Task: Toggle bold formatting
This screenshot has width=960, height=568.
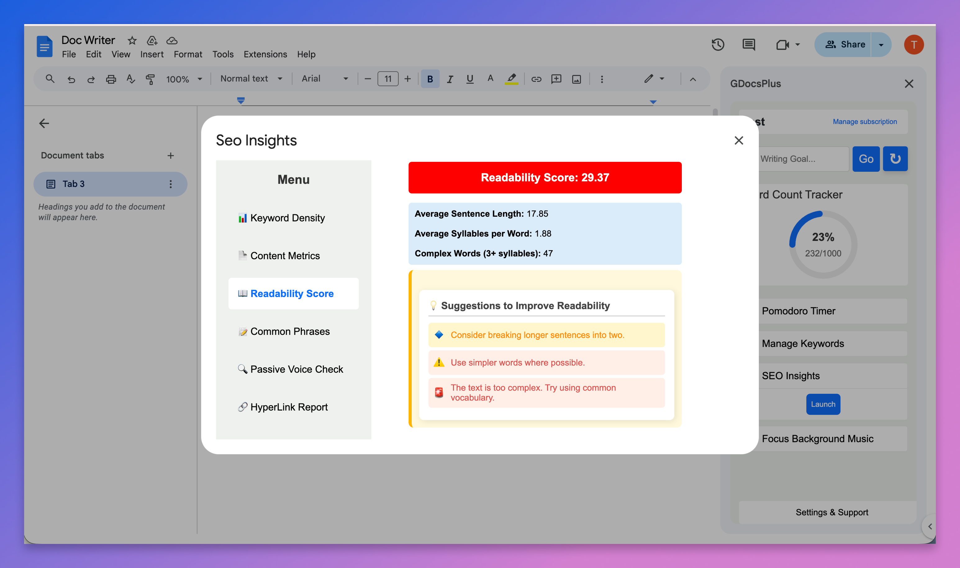Action: 430,79
